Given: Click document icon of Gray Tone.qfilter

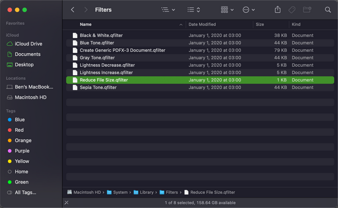Looking at the screenshot, I should coord(75,58).
